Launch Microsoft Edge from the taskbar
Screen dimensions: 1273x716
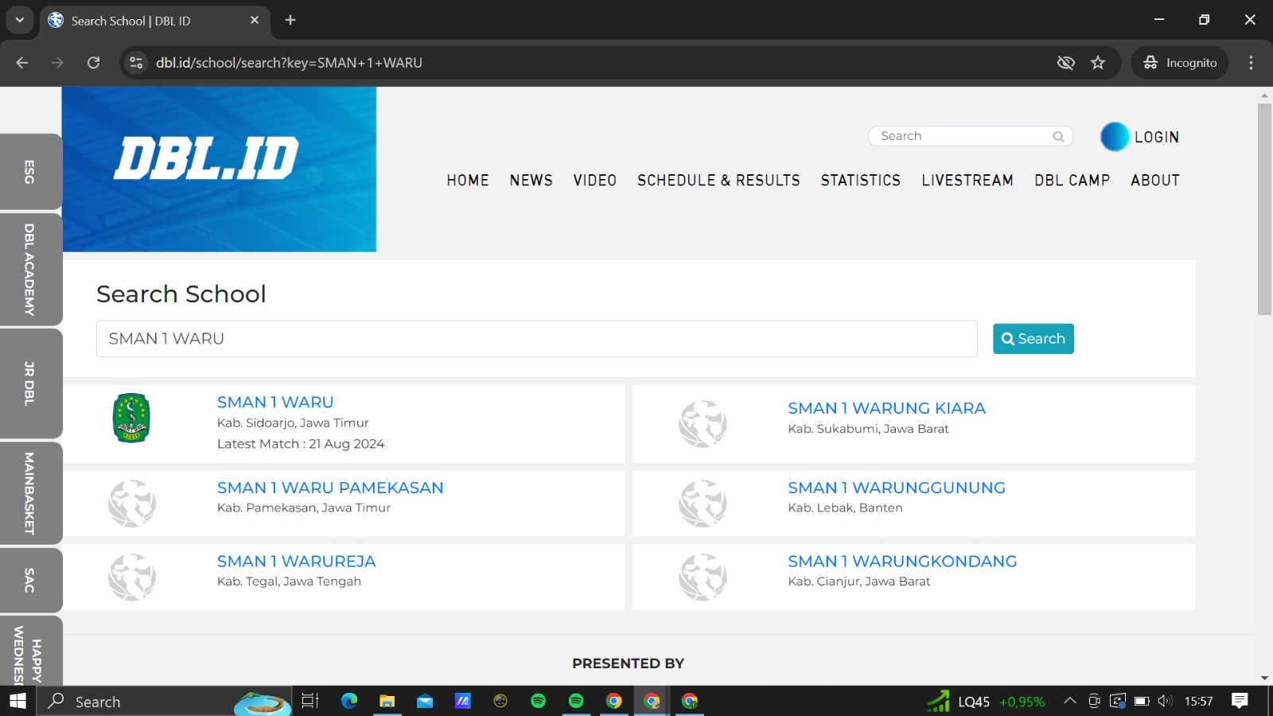click(x=349, y=701)
